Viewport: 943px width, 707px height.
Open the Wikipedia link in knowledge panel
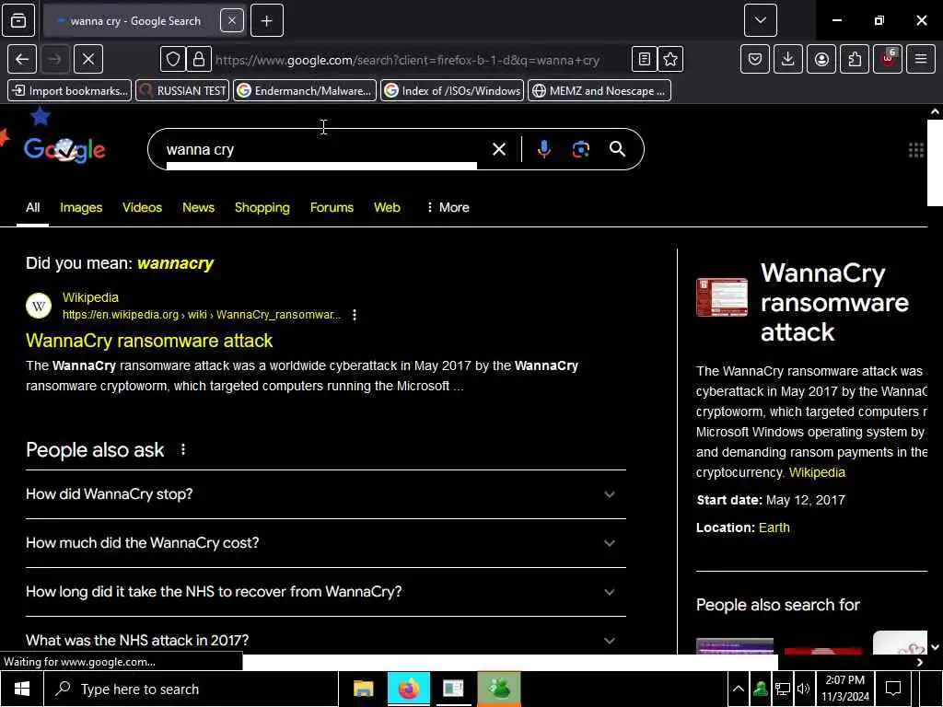[817, 472]
